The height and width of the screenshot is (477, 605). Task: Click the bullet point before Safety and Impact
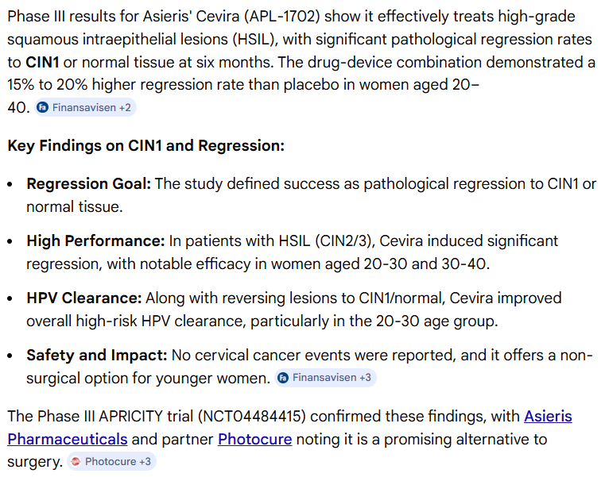coord(10,355)
